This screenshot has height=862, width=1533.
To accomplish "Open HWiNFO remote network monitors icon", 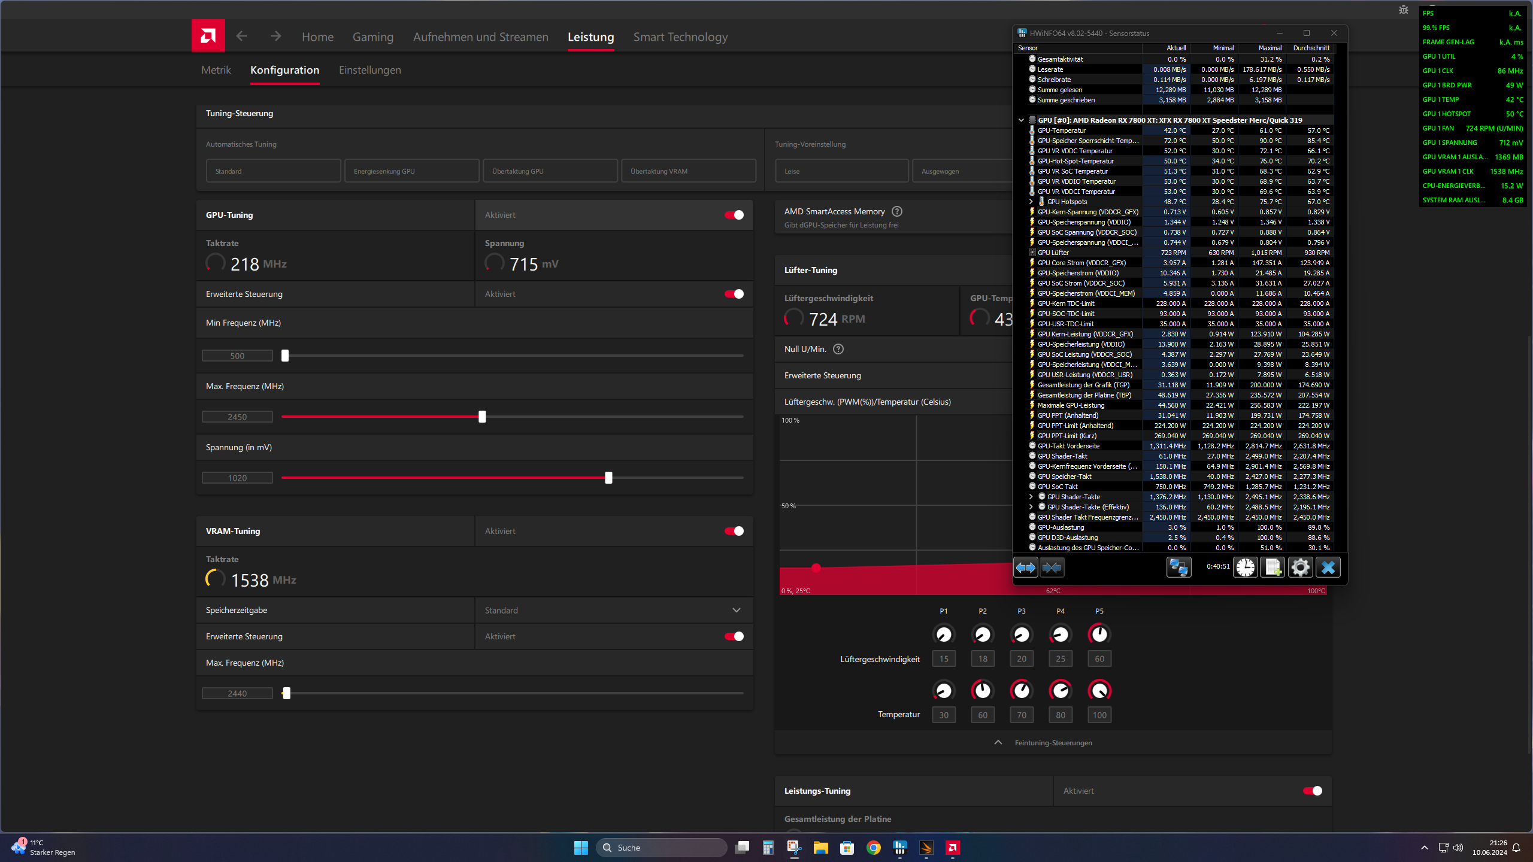I will tap(1178, 567).
